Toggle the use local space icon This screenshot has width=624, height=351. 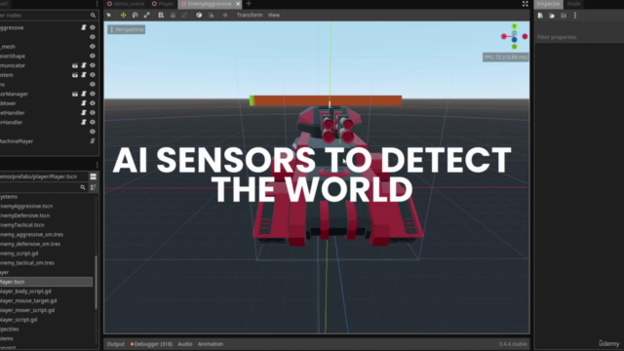pos(199,16)
